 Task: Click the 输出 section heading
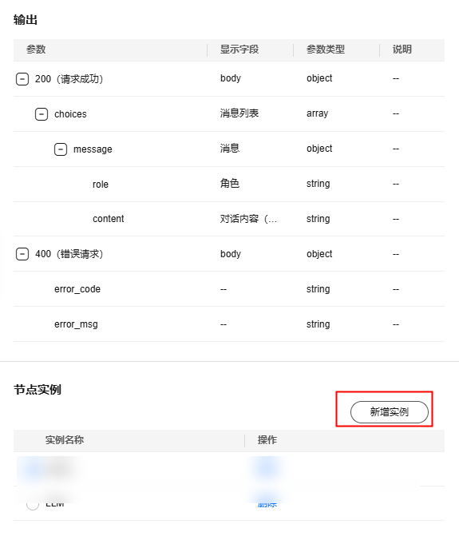(26, 20)
